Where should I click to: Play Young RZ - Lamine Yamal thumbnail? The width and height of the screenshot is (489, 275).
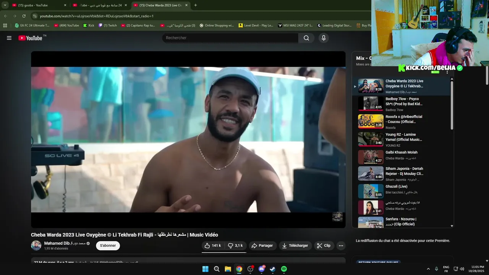[371, 139]
